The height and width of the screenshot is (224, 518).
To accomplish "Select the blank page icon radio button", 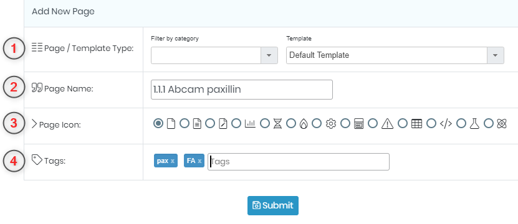I will pyautogui.click(x=158, y=124).
